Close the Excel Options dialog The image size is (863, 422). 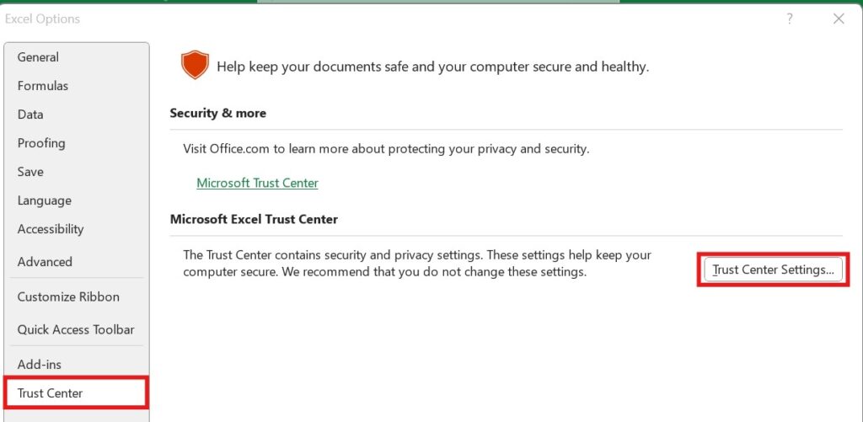click(839, 19)
